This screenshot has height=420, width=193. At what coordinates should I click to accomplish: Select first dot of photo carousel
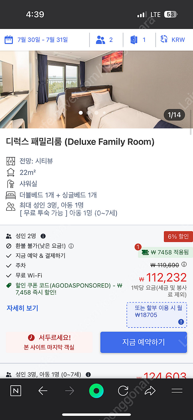point(81,113)
